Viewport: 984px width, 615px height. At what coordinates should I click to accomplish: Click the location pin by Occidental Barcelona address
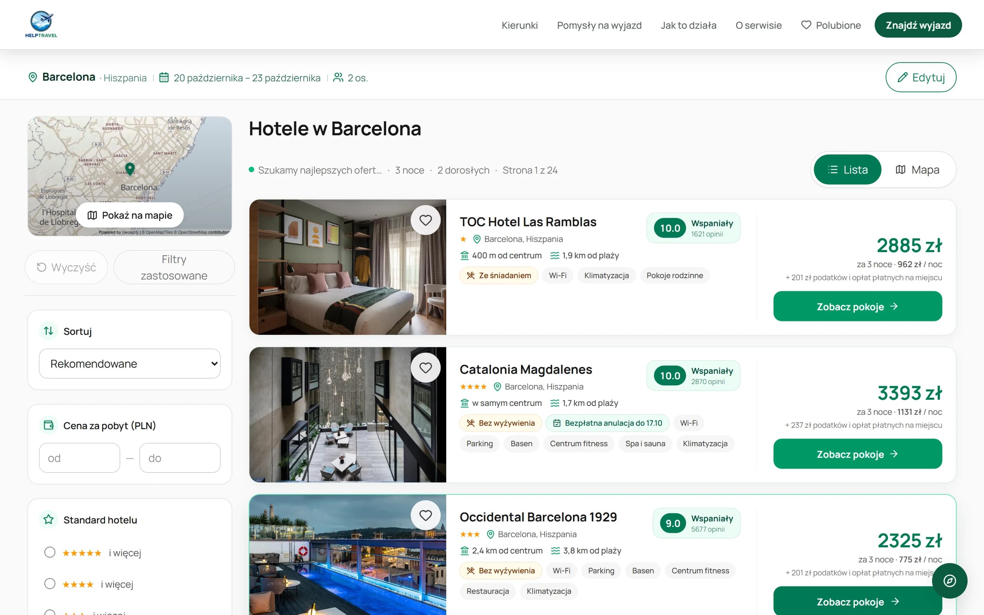pos(490,534)
